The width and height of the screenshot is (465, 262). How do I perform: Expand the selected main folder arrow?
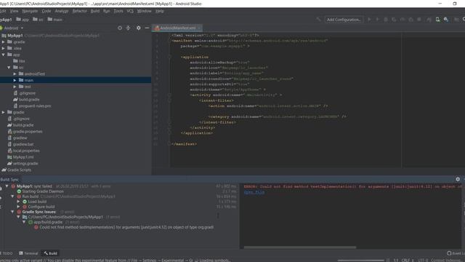point(15,80)
